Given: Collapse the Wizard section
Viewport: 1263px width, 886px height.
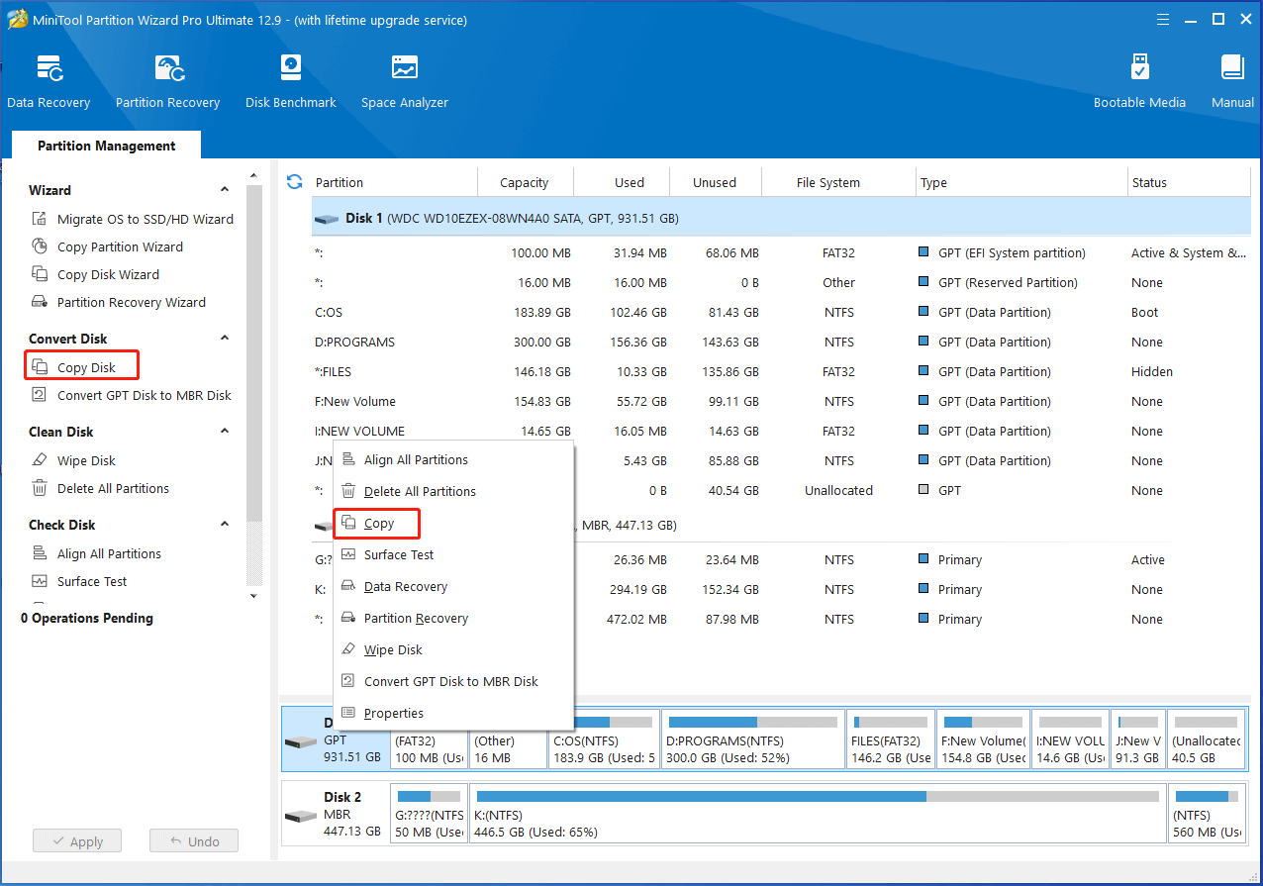Looking at the screenshot, I should pyautogui.click(x=225, y=190).
